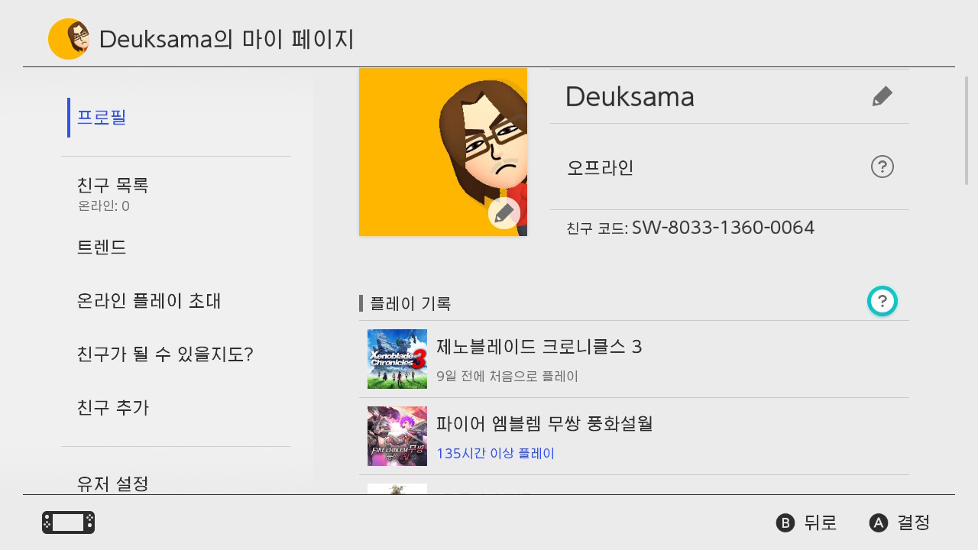Click the A 결정 confirm button
Viewport: 978px width, 550px height.
[900, 522]
